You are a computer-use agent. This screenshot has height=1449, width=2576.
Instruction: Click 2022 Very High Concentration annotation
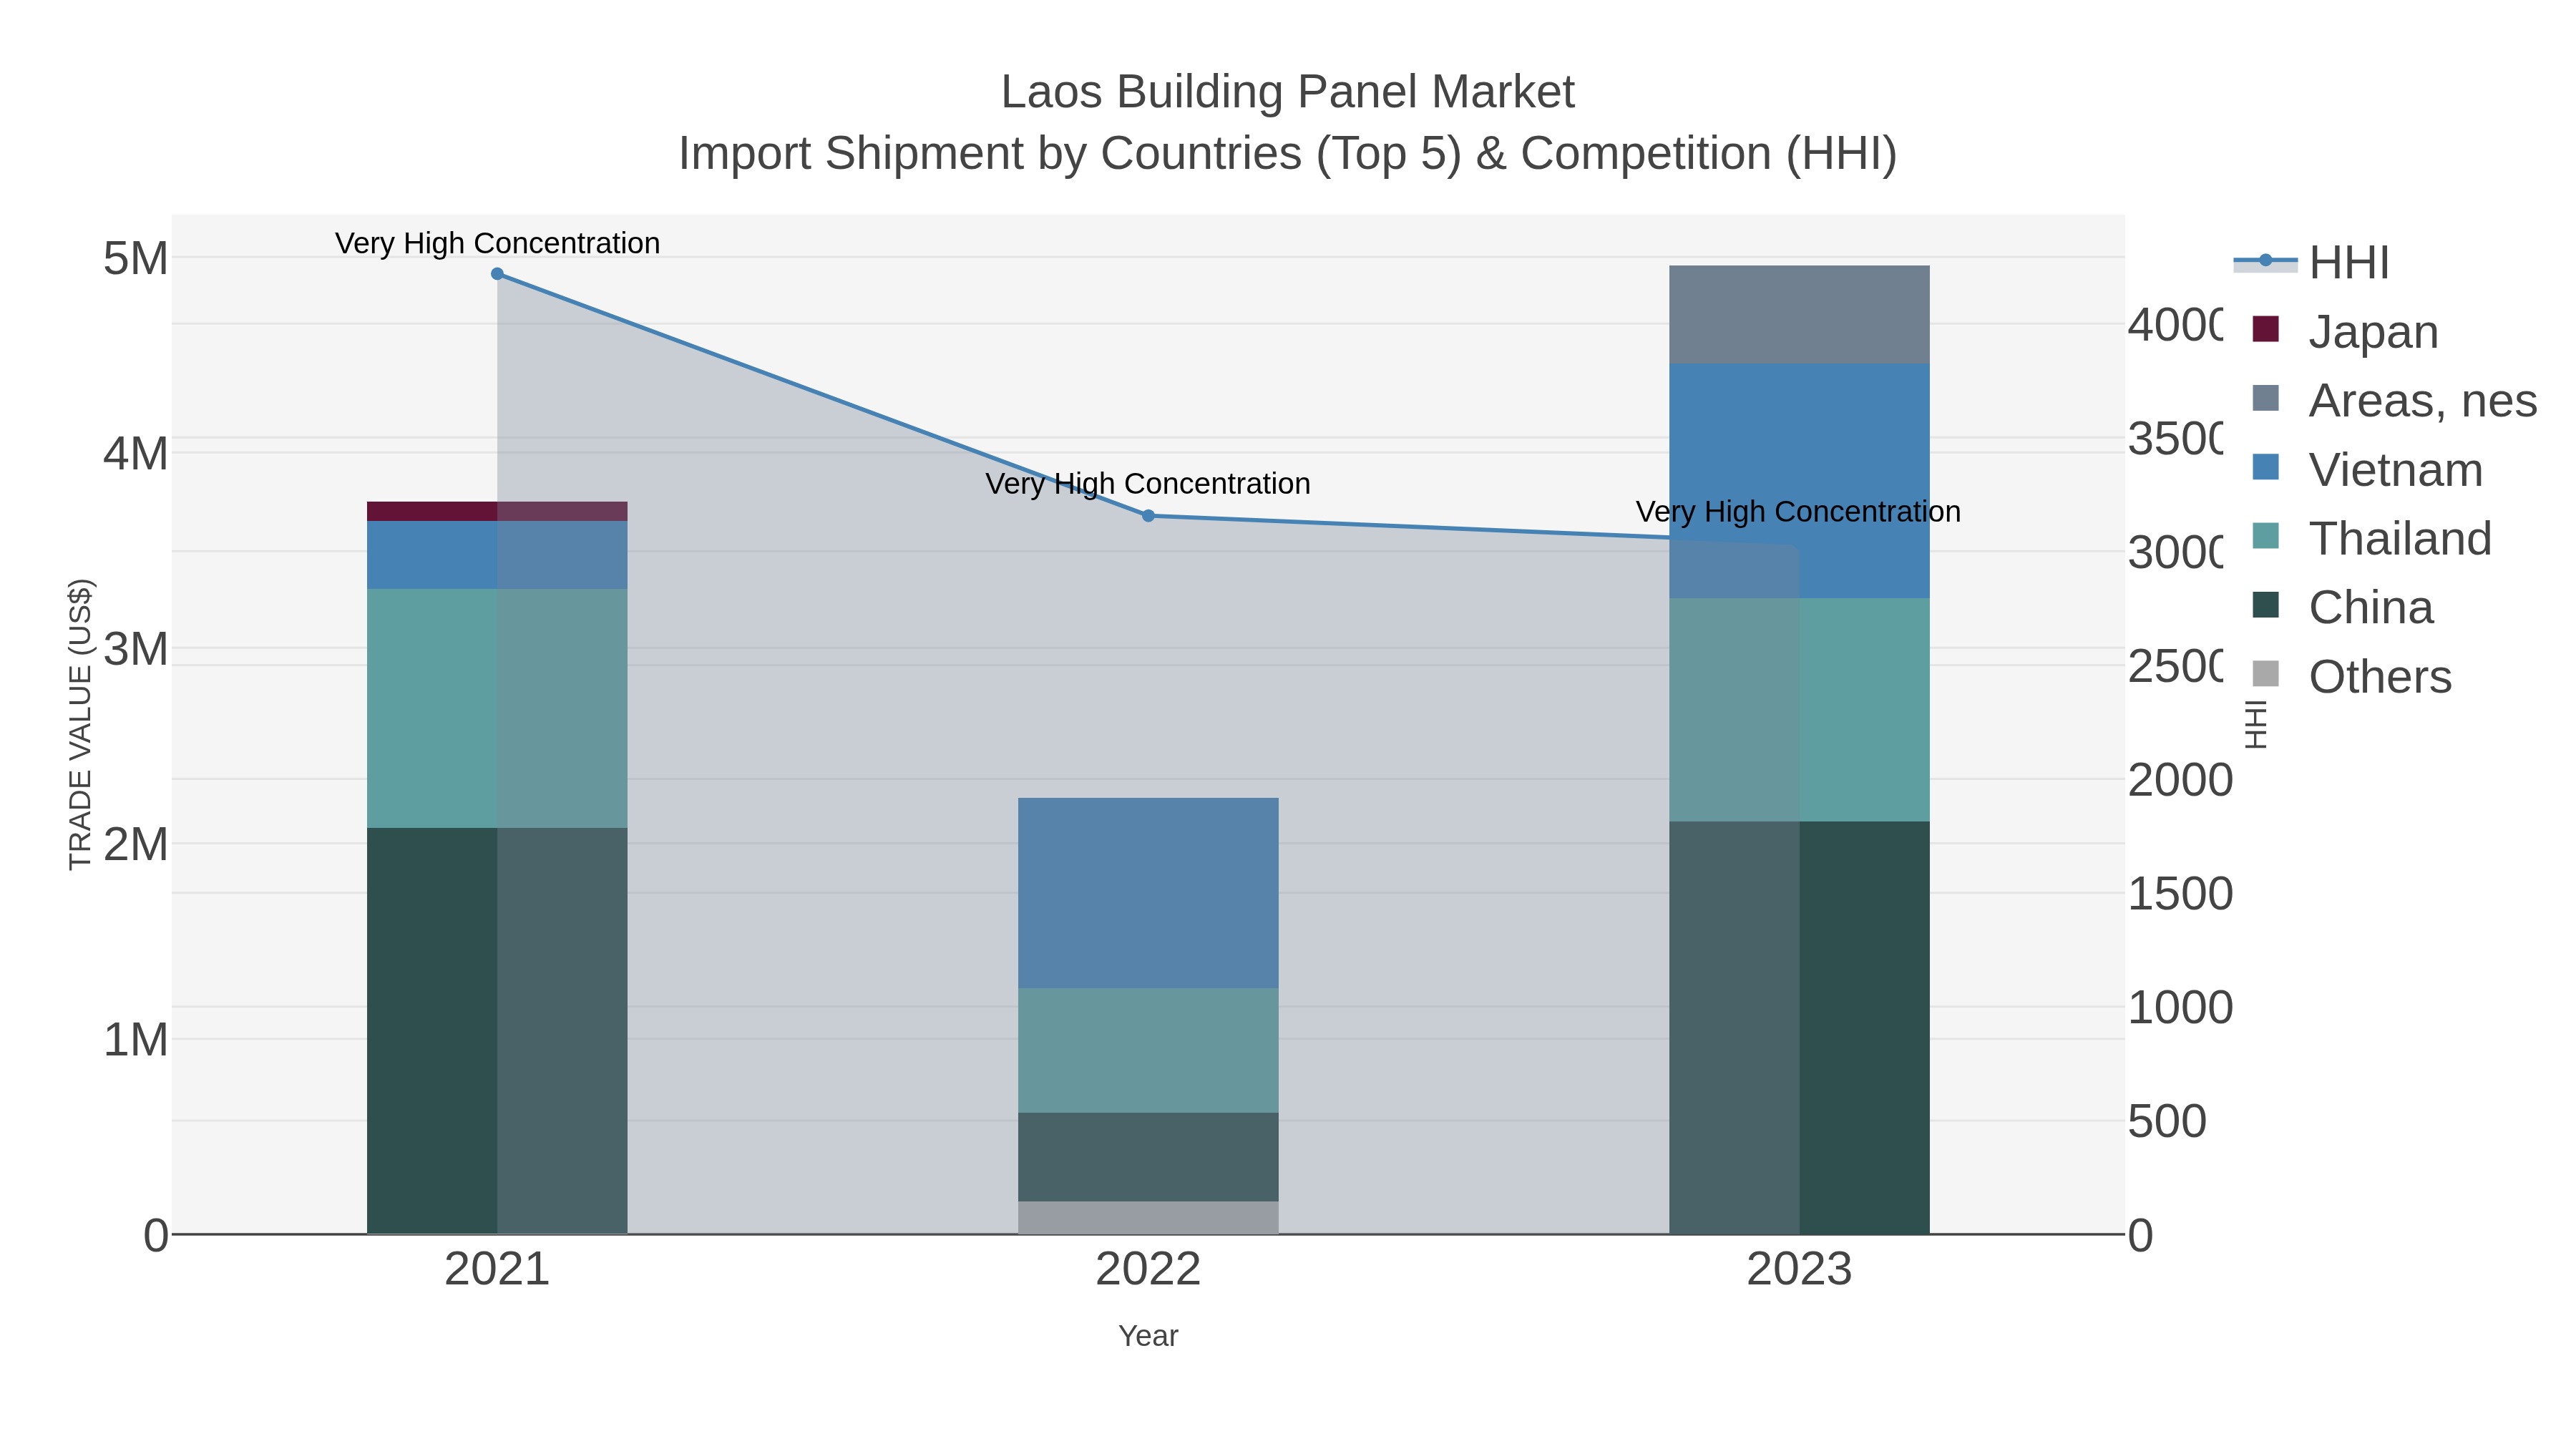(x=1148, y=484)
